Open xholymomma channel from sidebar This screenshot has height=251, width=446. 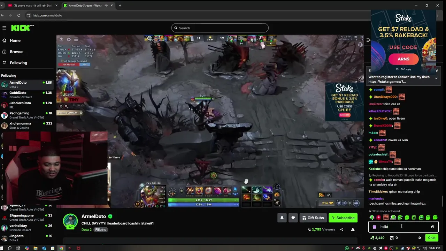27,125
